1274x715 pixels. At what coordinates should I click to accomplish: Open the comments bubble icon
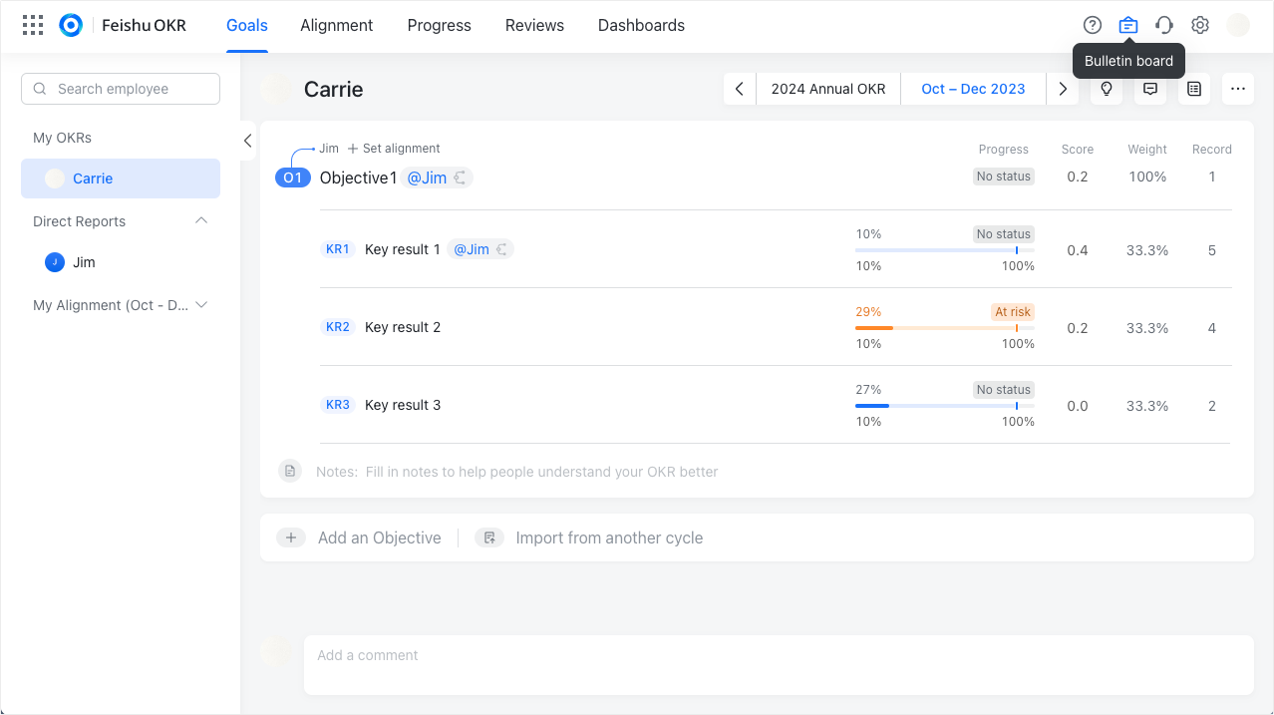(x=1149, y=89)
